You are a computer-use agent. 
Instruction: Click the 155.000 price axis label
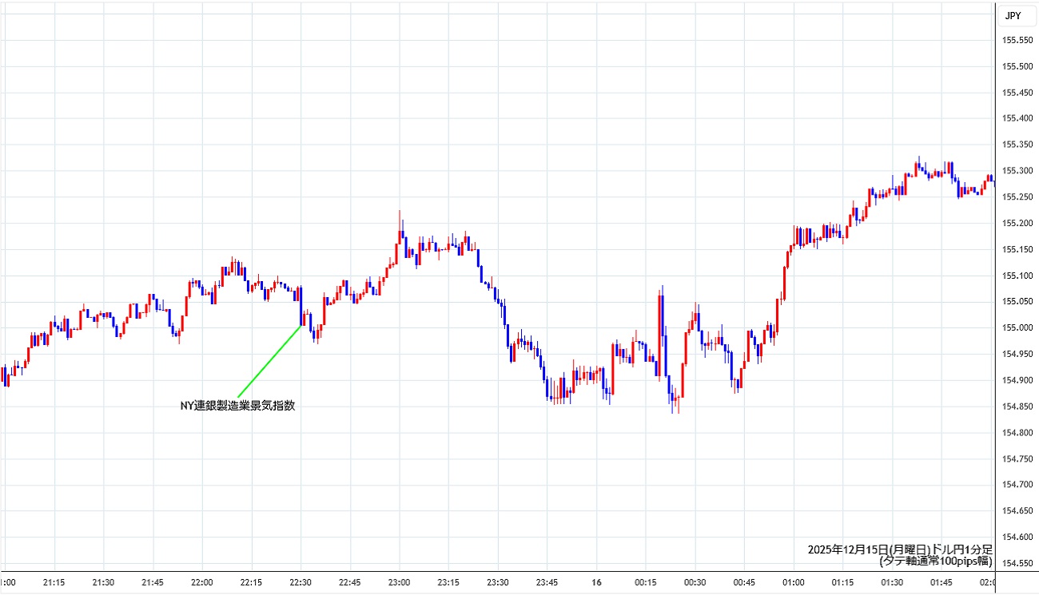tap(1017, 328)
